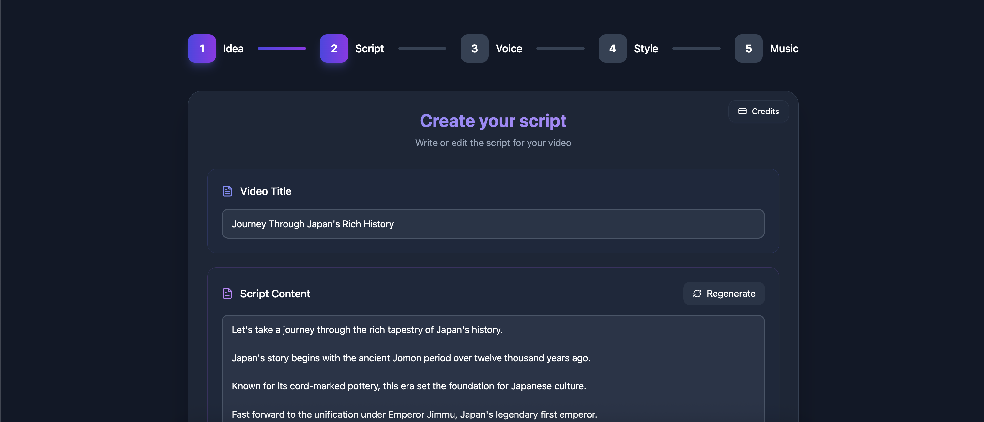
Task: Click the step 4 Style number badge
Action: tap(612, 49)
